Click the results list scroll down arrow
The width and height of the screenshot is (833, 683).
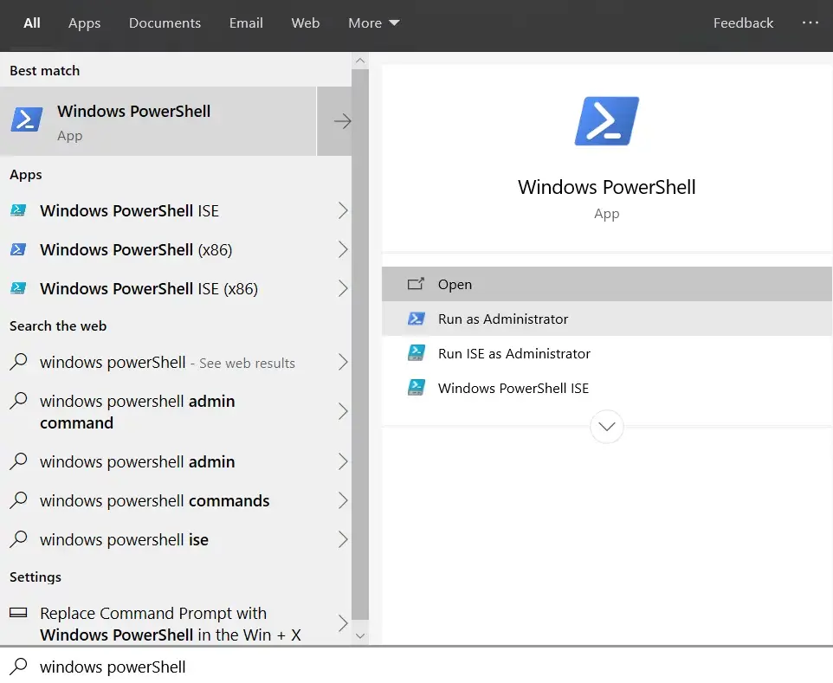coord(360,635)
